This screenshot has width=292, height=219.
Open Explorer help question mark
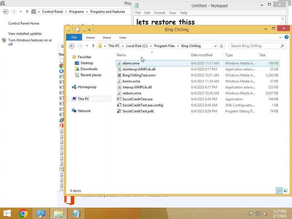tap(286, 37)
